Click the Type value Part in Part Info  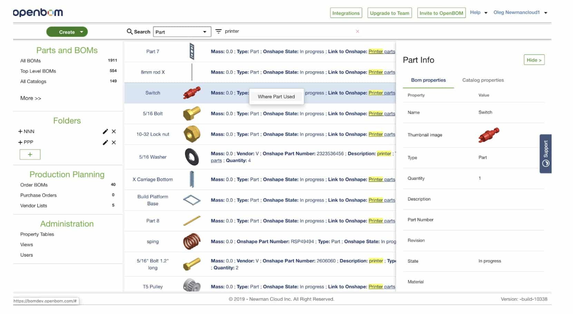pyautogui.click(x=482, y=157)
